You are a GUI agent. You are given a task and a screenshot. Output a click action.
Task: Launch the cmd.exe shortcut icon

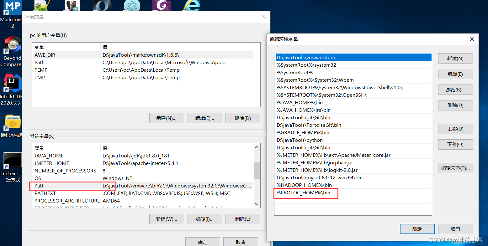click(x=12, y=167)
